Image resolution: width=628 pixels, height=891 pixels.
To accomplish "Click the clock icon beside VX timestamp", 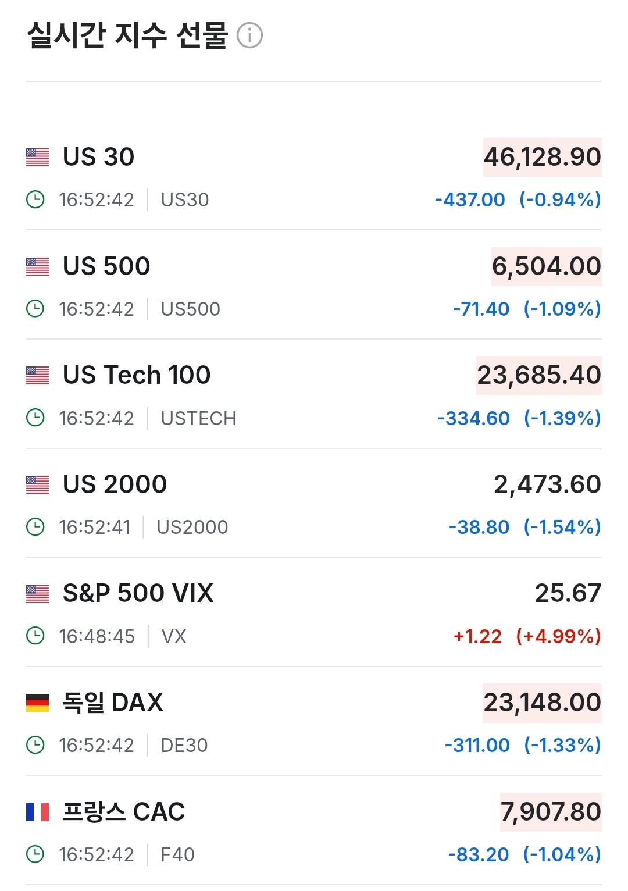I will pos(35,636).
